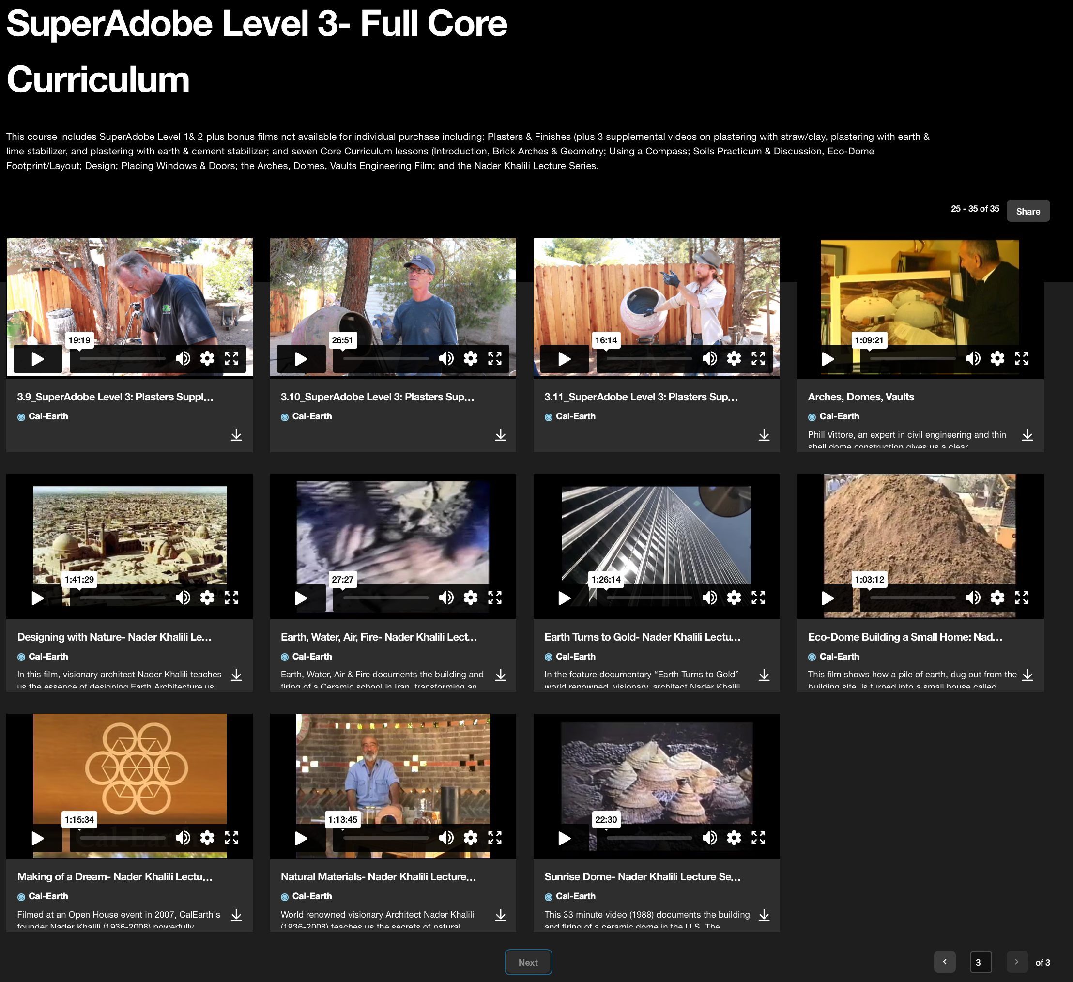Image resolution: width=1073 pixels, height=982 pixels.
Task: Click the page number input field
Action: 980,962
